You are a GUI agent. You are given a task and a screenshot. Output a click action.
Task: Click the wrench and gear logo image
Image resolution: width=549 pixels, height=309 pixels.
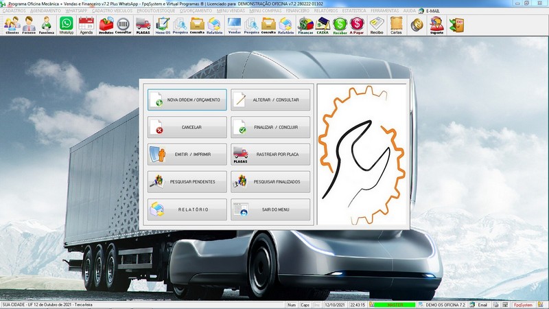point(362,154)
